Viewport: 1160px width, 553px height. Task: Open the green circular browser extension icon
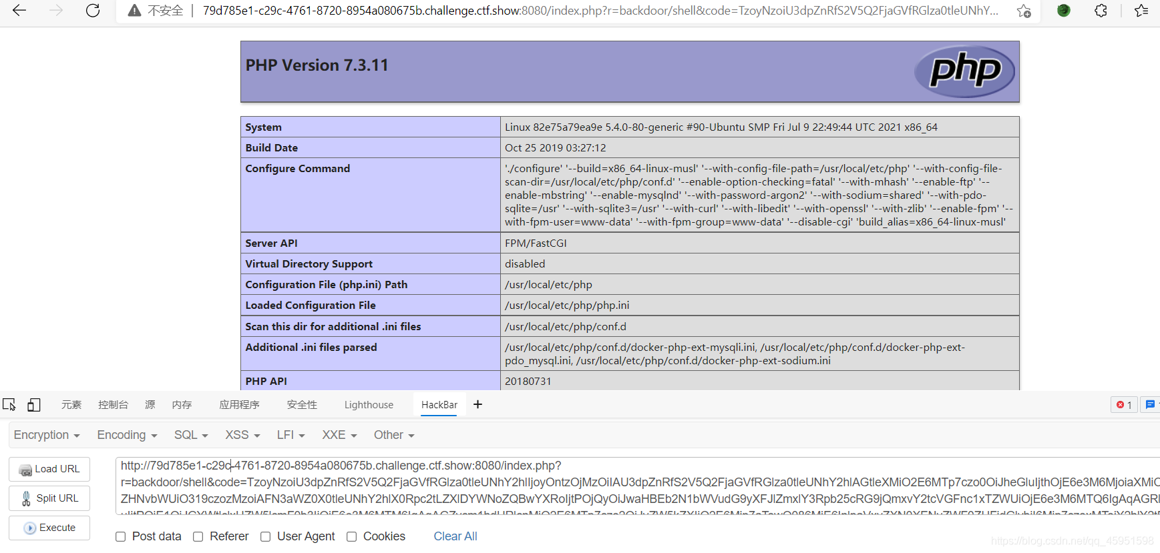click(x=1064, y=11)
